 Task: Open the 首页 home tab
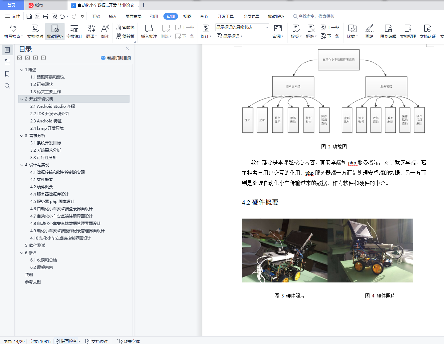12,5
